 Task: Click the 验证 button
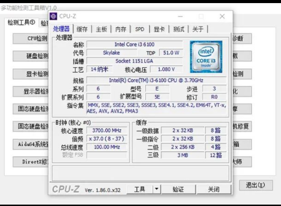[178, 189]
